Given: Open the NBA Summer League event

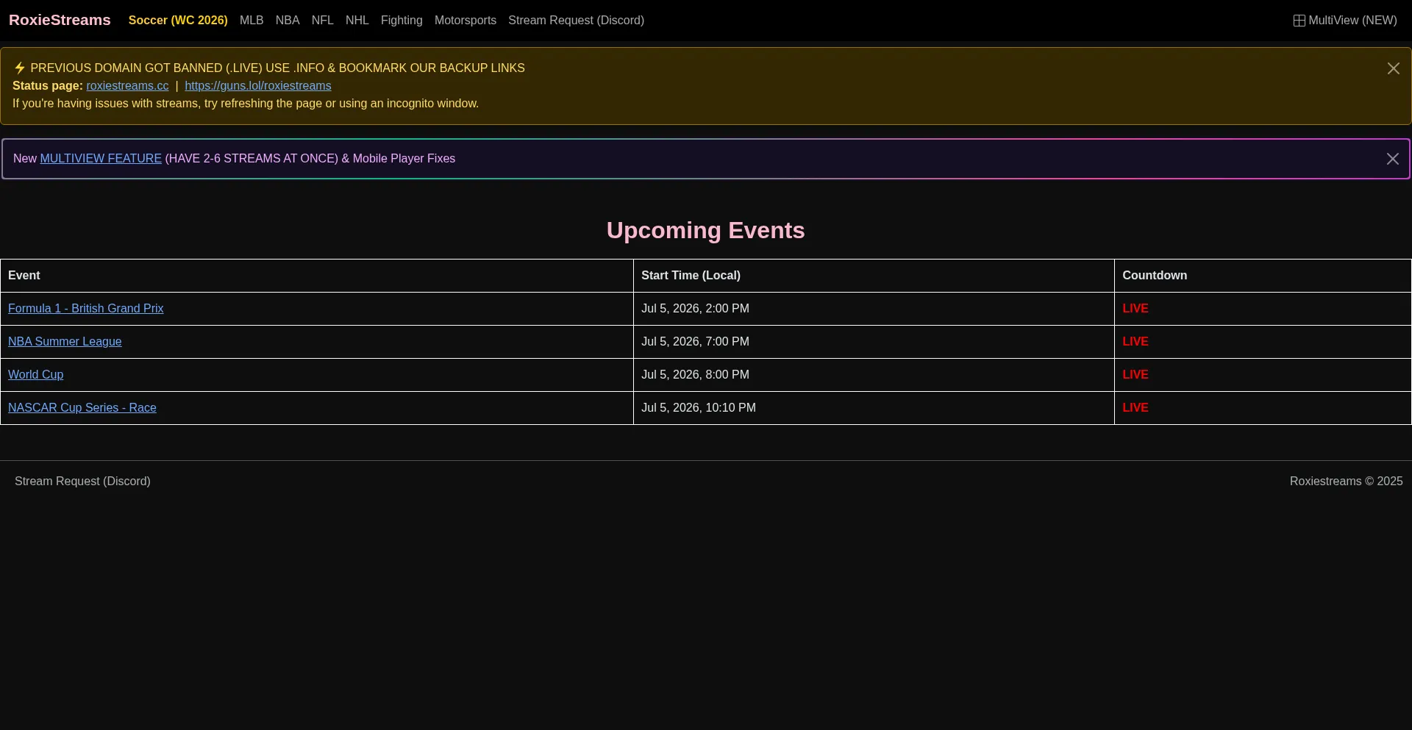Looking at the screenshot, I should [x=65, y=341].
